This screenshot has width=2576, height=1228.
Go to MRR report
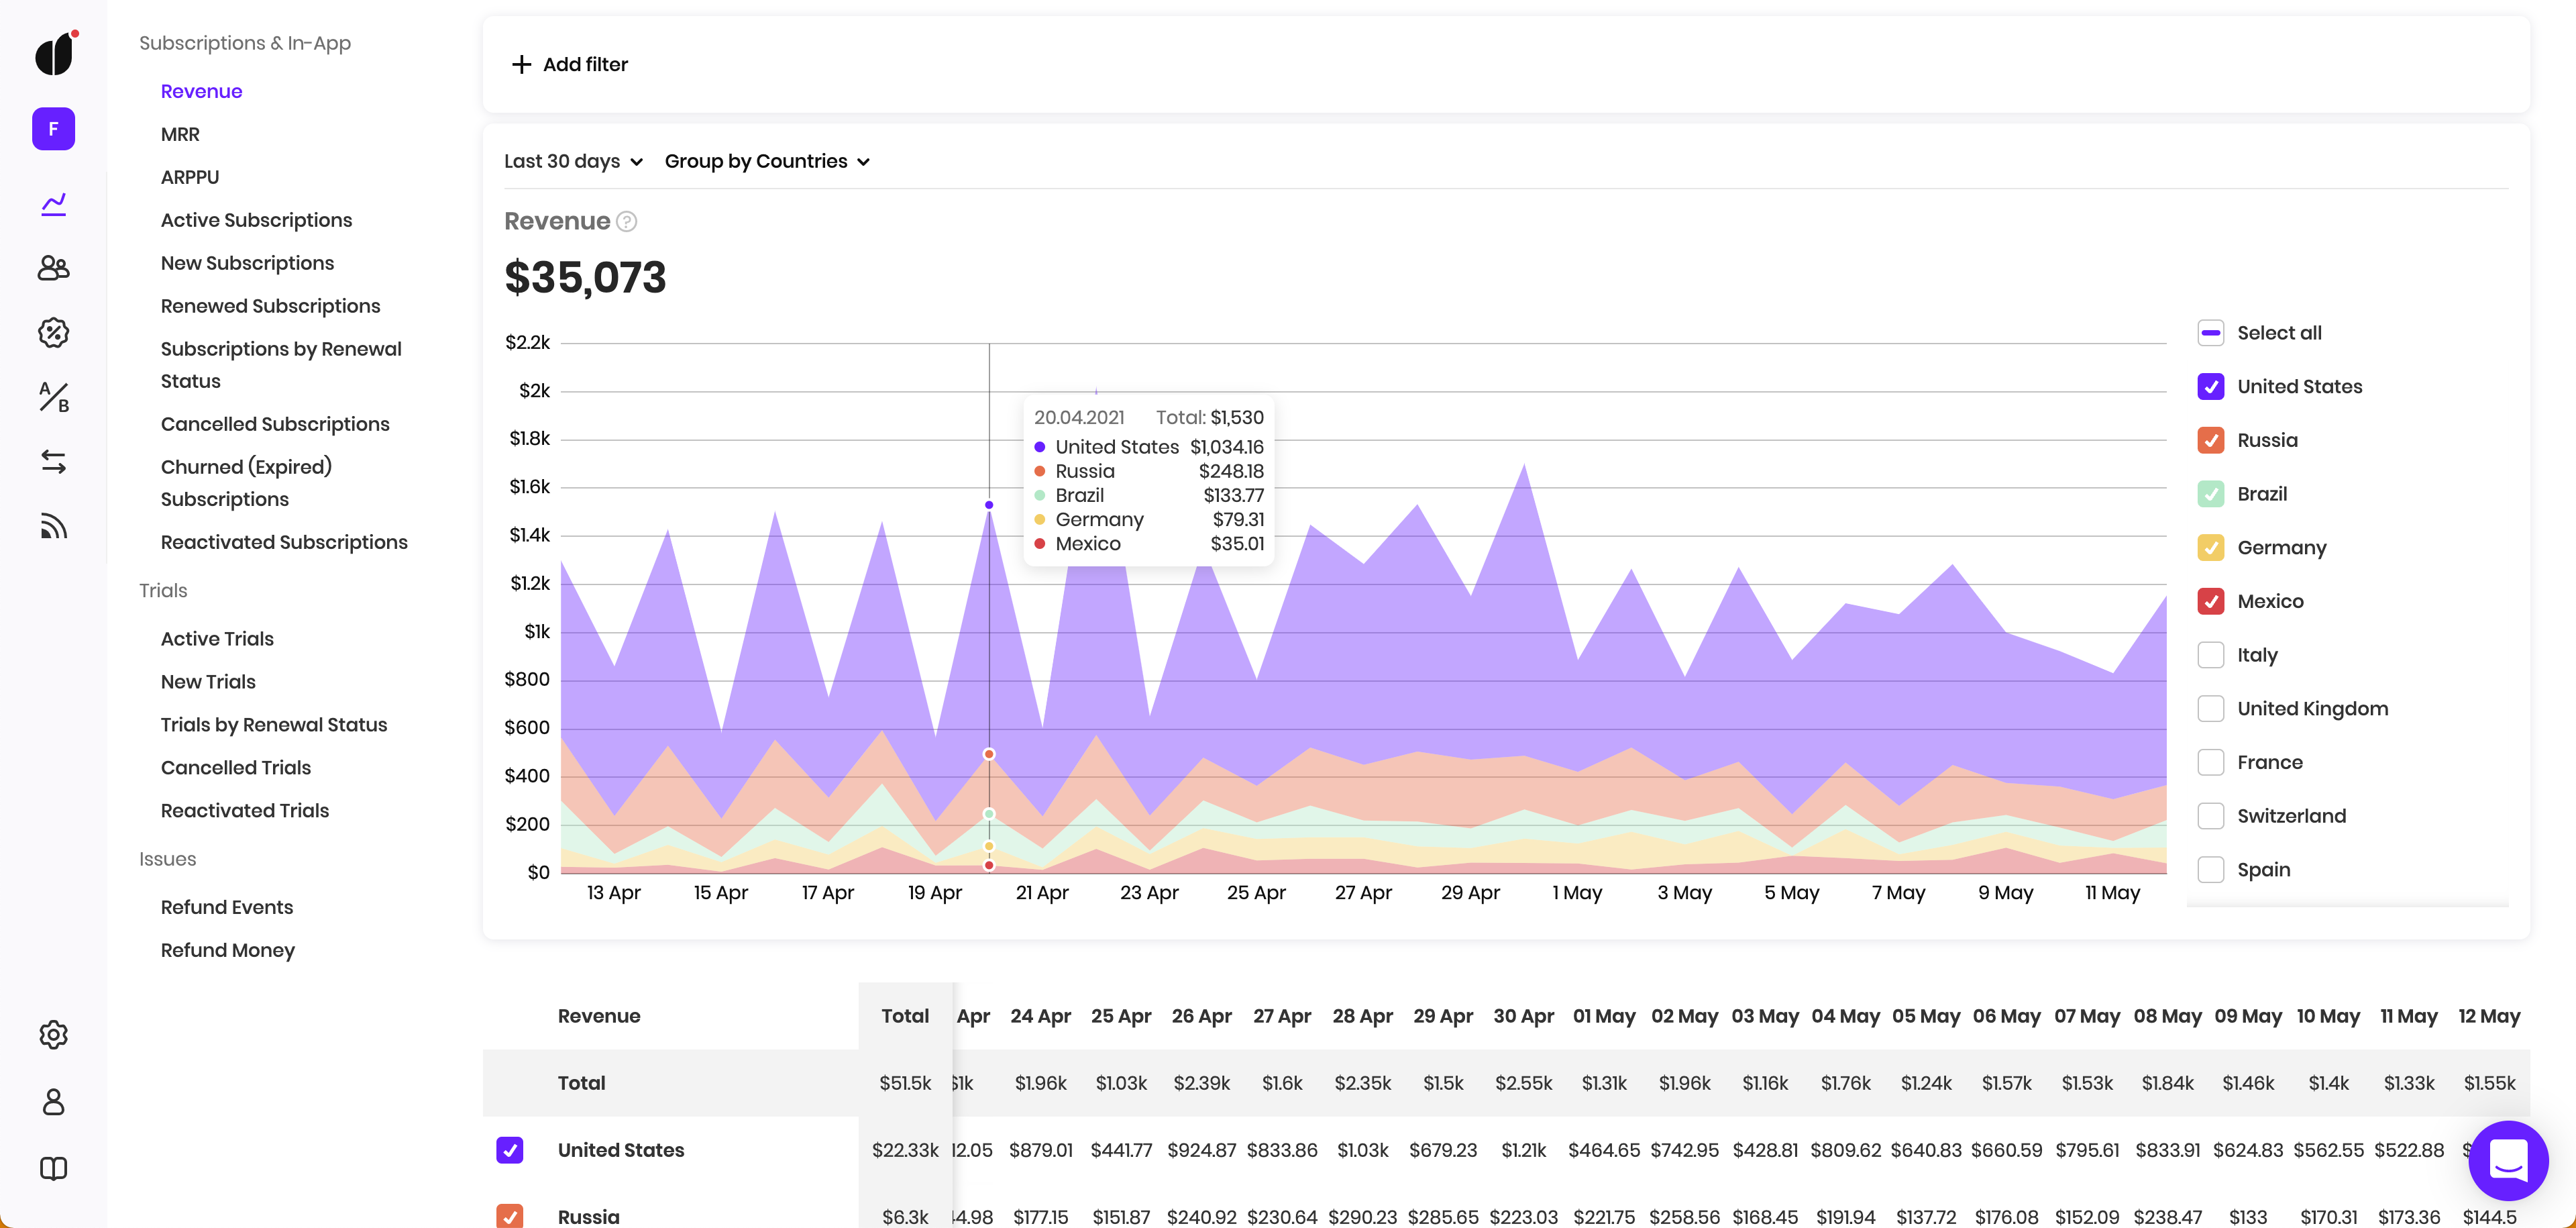(x=180, y=134)
